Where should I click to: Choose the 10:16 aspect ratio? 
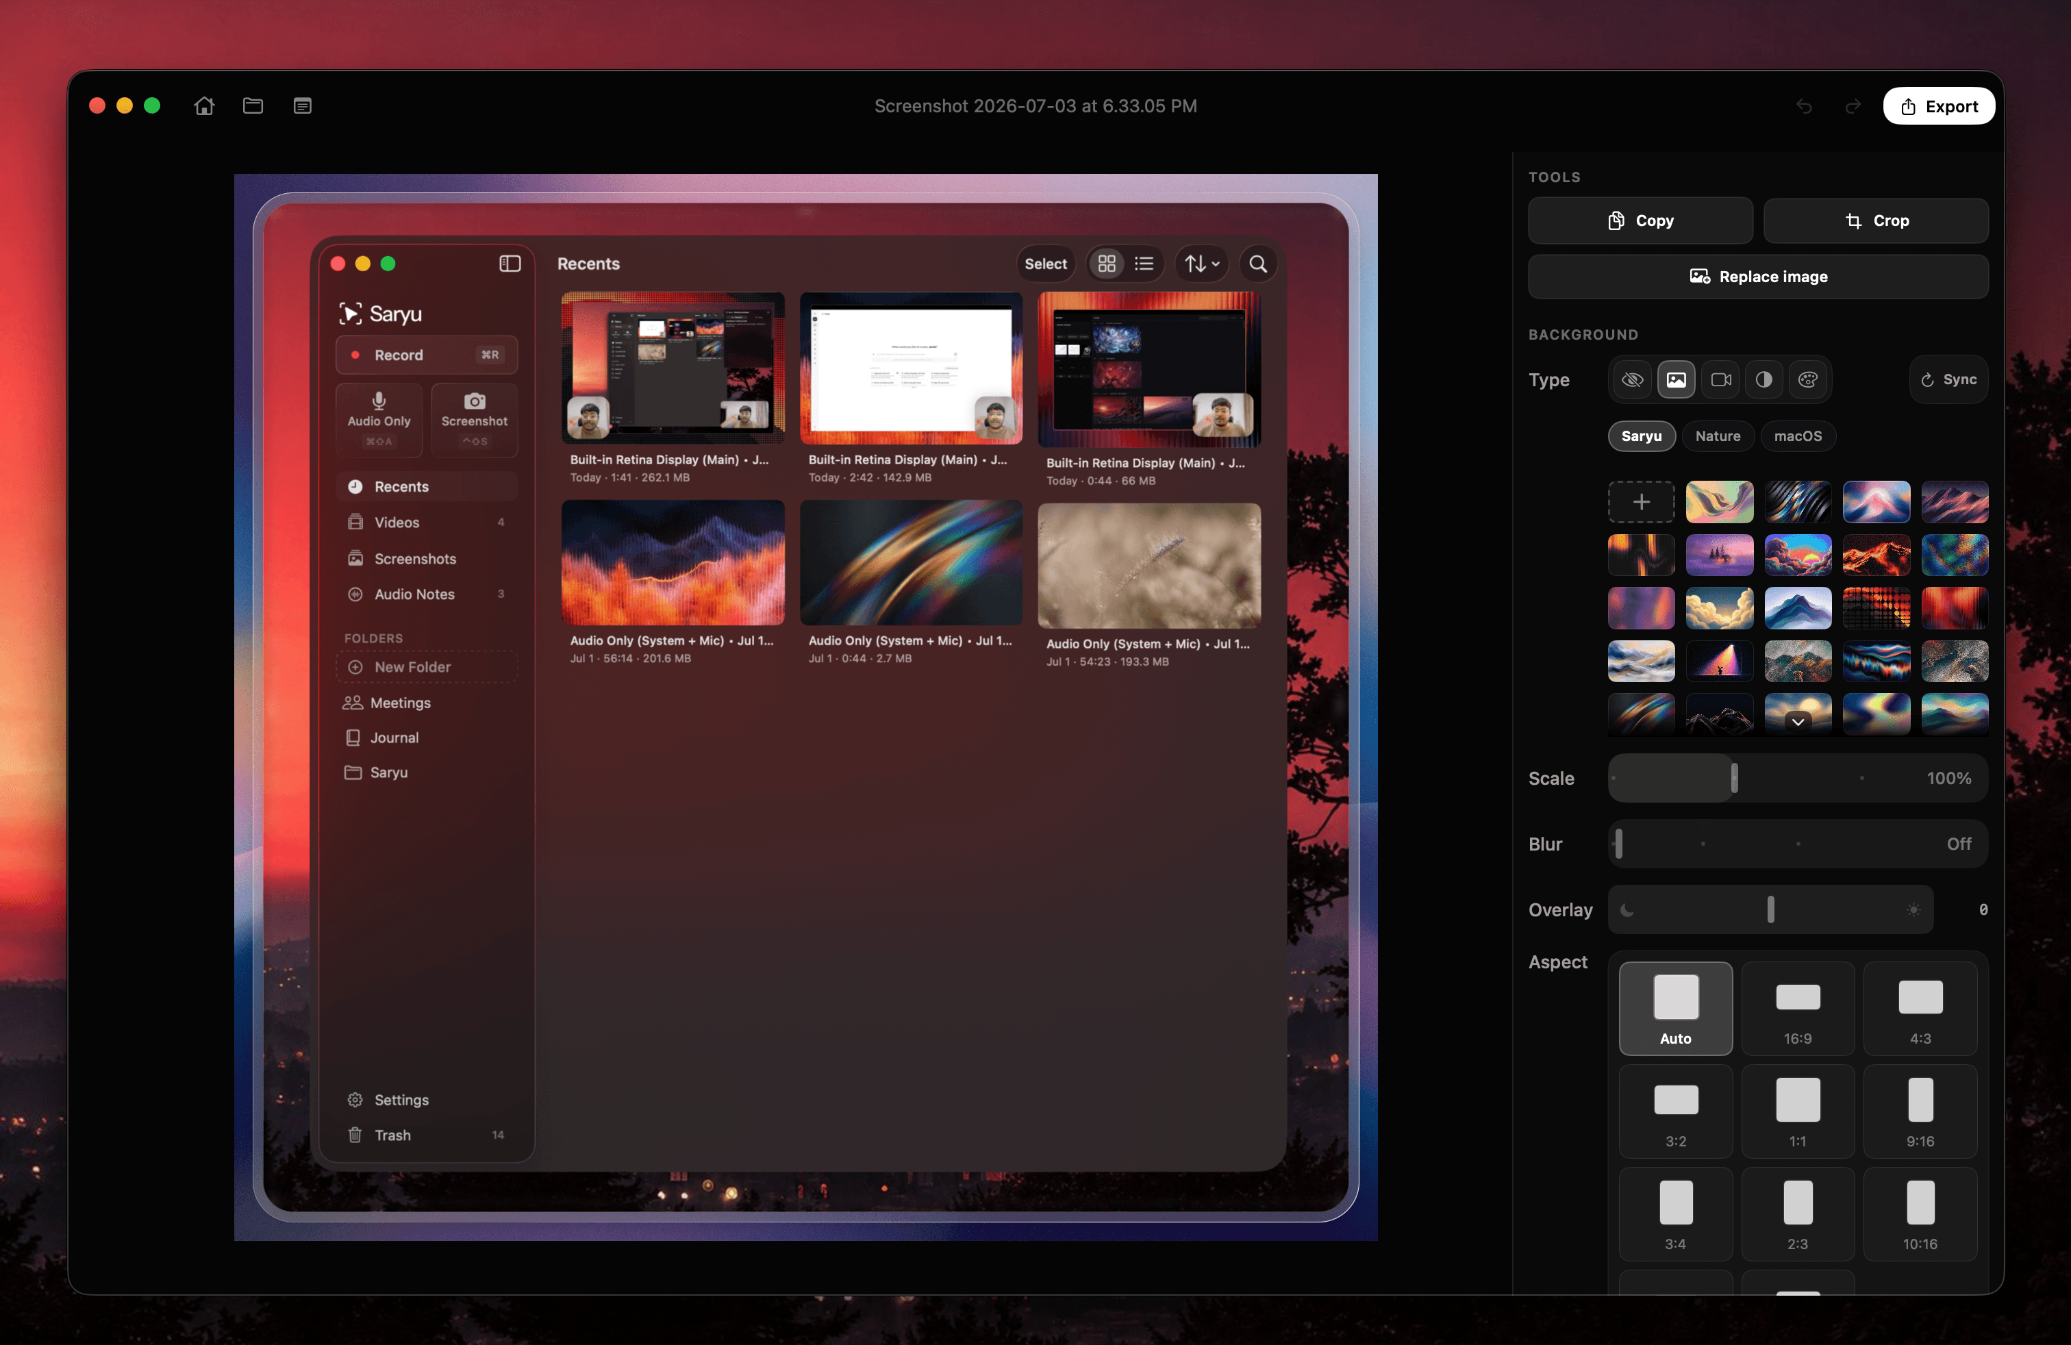[1920, 1214]
